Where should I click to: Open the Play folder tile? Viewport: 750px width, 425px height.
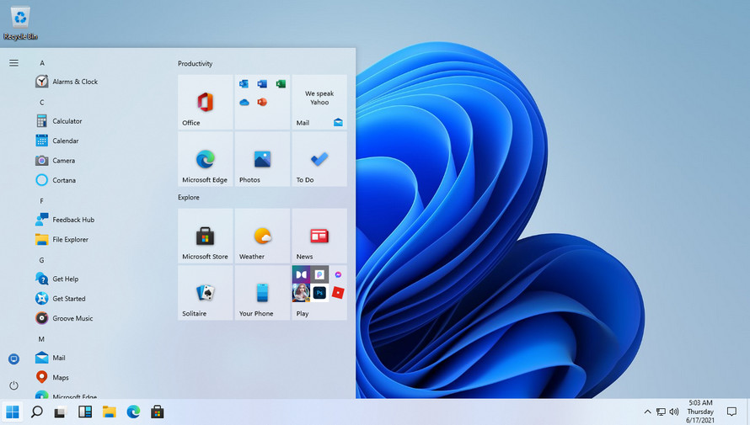point(319,293)
